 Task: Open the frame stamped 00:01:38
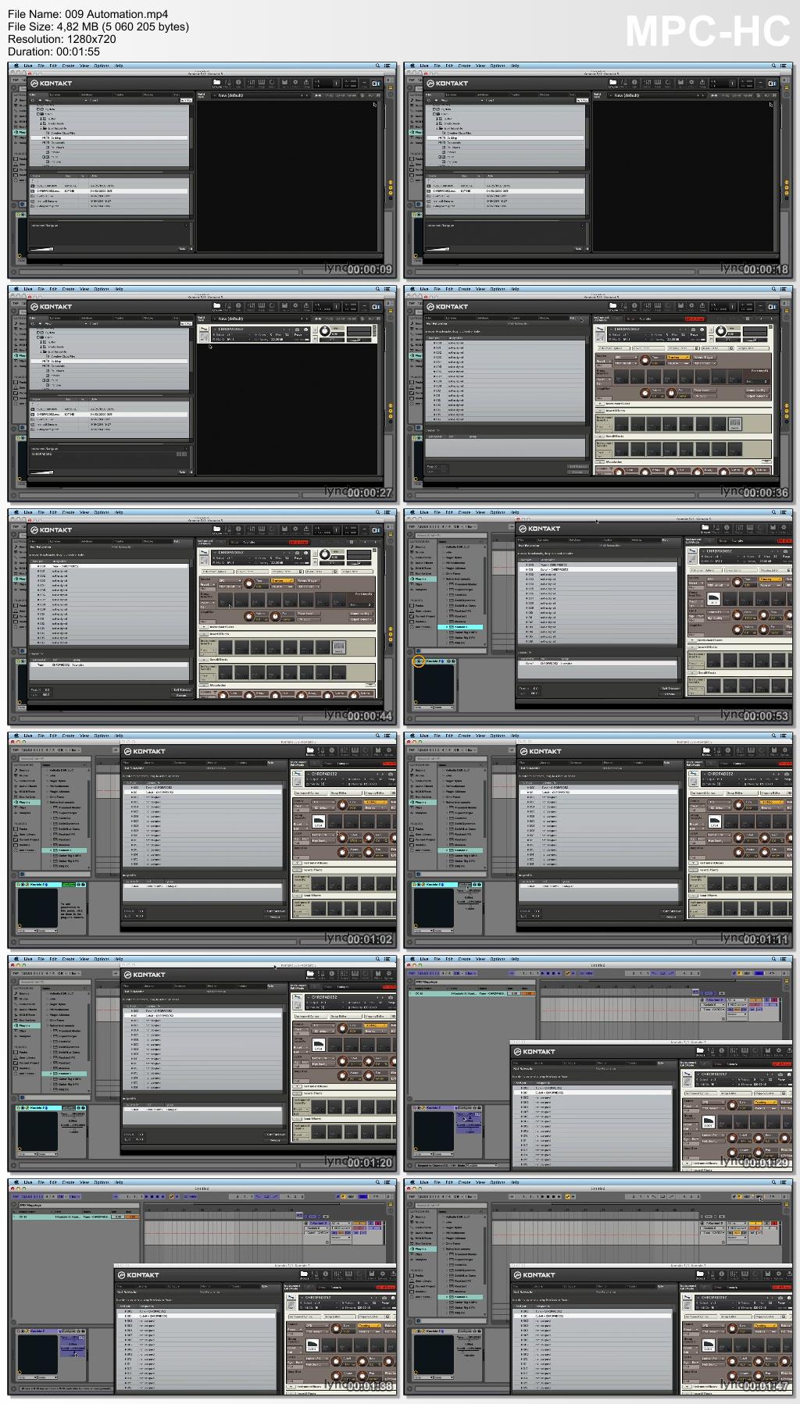(x=202, y=1287)
